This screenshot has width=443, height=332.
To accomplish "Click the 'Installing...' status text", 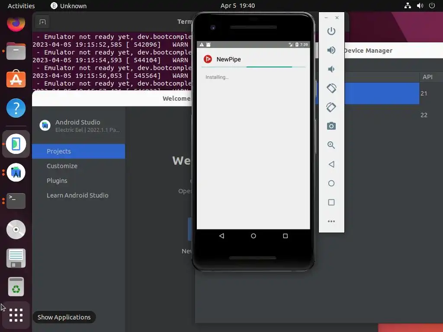I will pyautogui.click(x=217, y=77).
